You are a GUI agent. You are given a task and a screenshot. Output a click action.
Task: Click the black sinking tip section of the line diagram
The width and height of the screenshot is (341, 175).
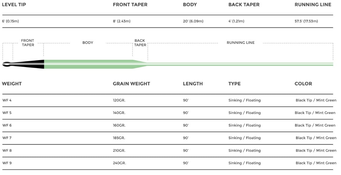point(28,64)
